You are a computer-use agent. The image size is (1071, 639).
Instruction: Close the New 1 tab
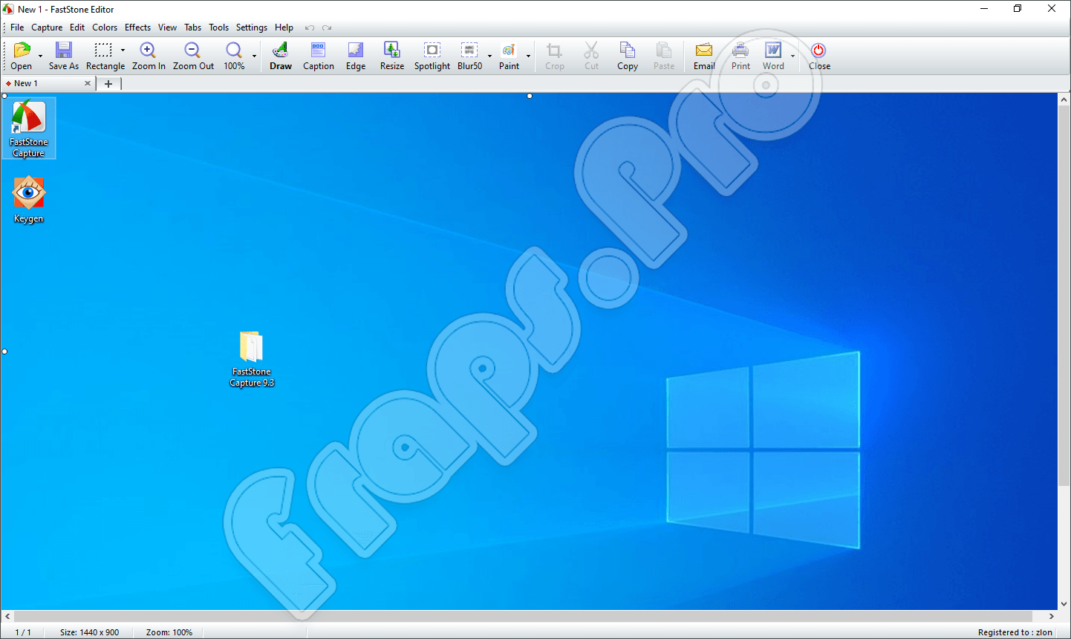click(x=88, y=83)
